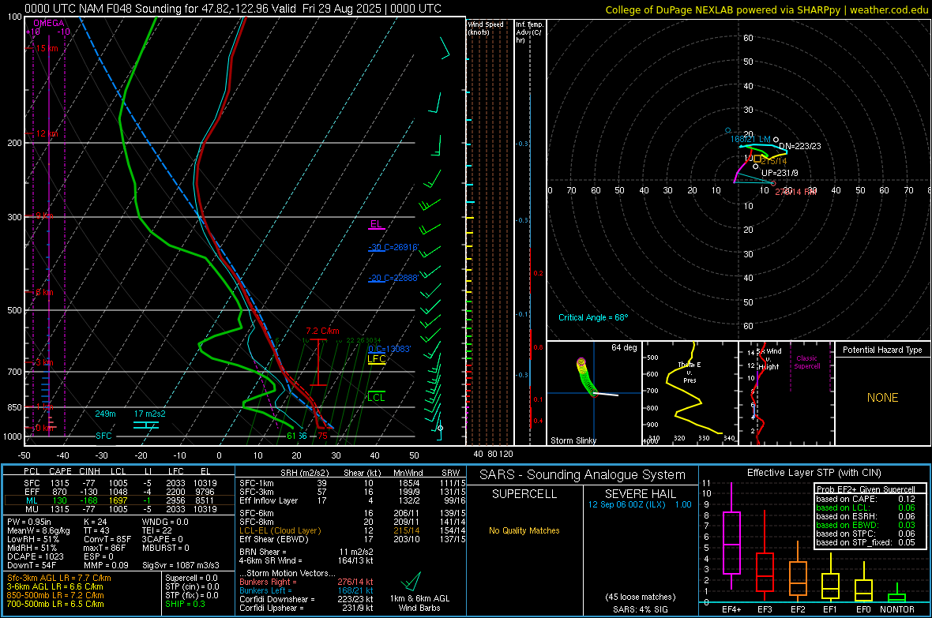Click the Storm Slinky label

573,440
